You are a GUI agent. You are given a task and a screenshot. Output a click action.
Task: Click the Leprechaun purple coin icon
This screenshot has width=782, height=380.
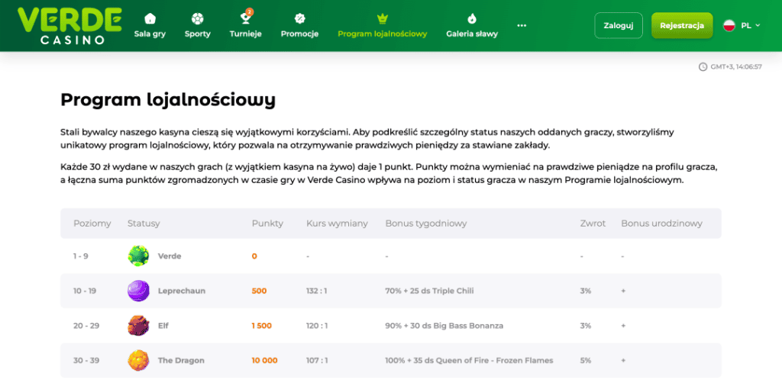138,291
